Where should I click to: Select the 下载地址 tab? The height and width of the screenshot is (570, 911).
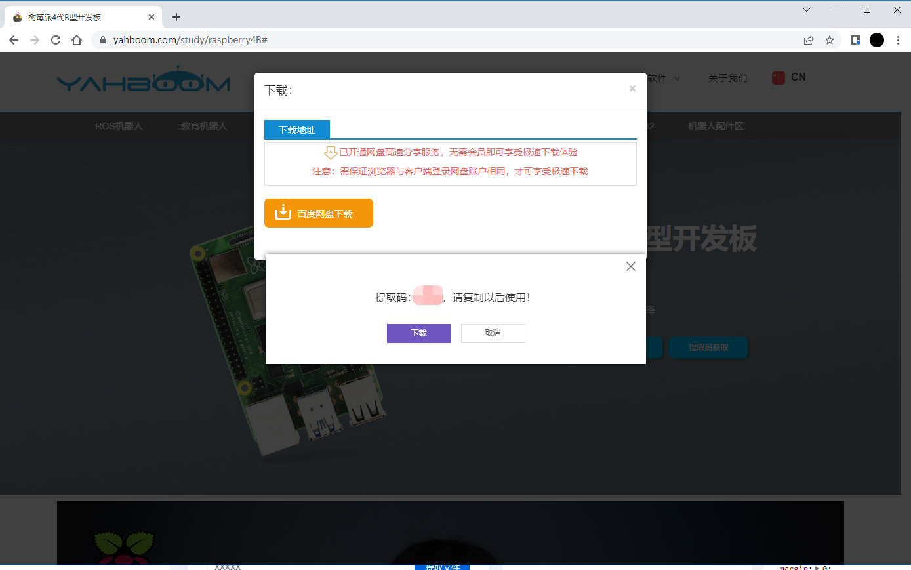(x=297, y=130)
